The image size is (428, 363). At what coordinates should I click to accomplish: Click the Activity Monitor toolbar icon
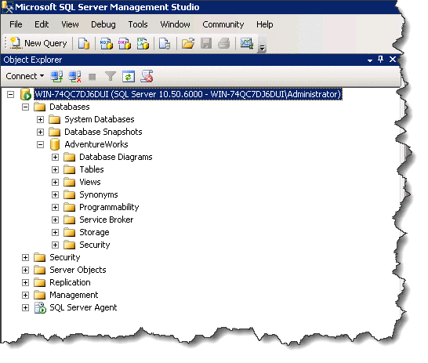247,43
